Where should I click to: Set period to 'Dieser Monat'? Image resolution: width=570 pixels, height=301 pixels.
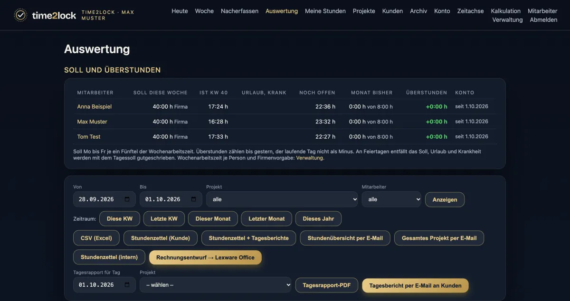[213, 219]
